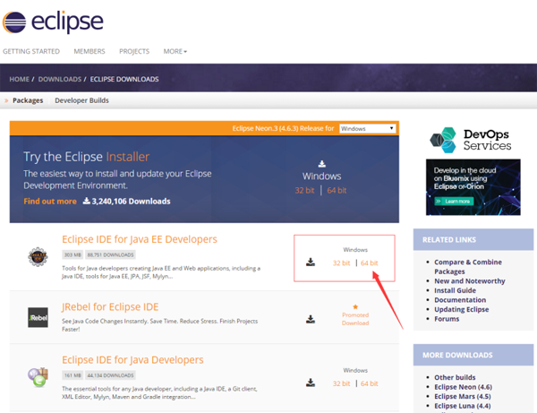
Task: Open Install Guide link
Action: 456,290
